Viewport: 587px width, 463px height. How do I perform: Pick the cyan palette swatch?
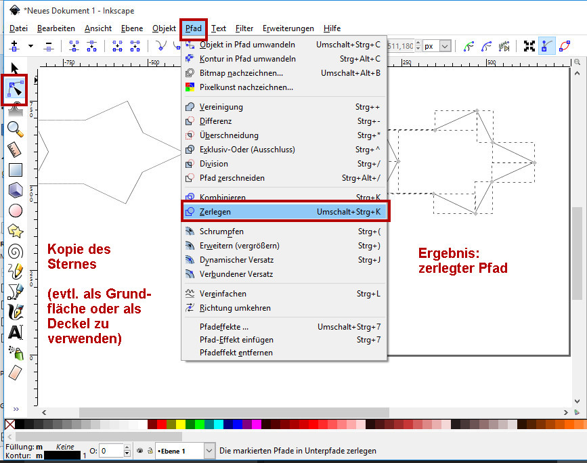tap(219, 424)
